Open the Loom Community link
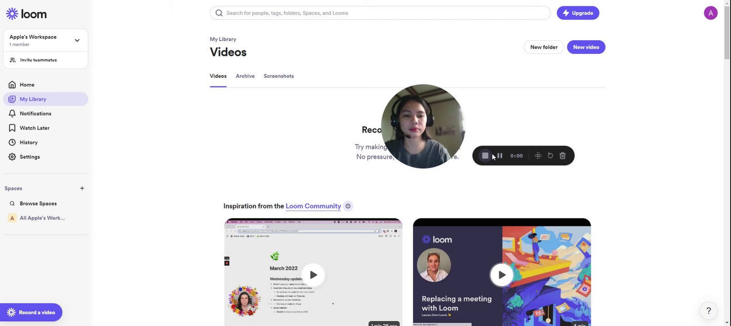This screenshot has height=326, width=731. pos(313,206)
